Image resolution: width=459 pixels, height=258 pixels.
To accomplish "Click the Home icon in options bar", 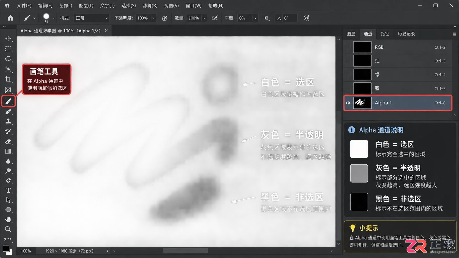I will tap(11, 18).
